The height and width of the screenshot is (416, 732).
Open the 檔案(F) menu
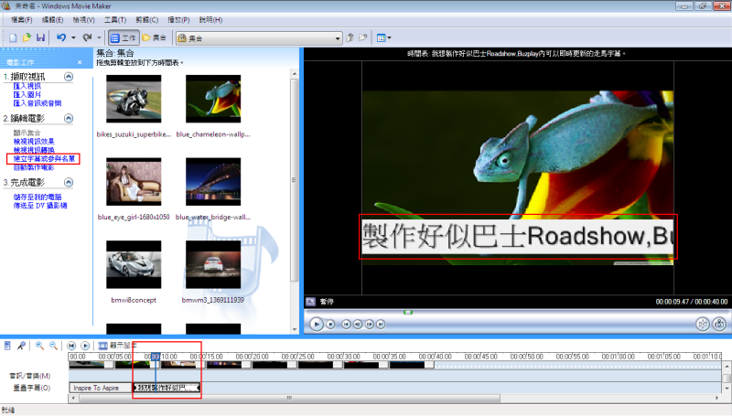pyautogui.click(x=21, y=19)
